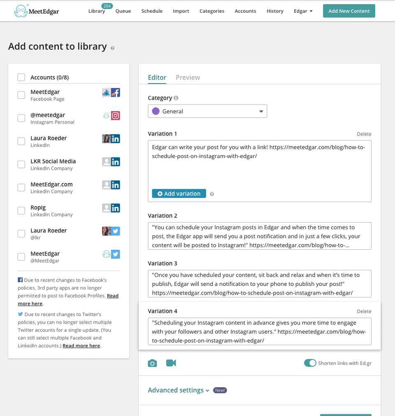Open the Edgar menu dropdown
The height and width of the screenshot is (416, 395).
click(303, 11)
